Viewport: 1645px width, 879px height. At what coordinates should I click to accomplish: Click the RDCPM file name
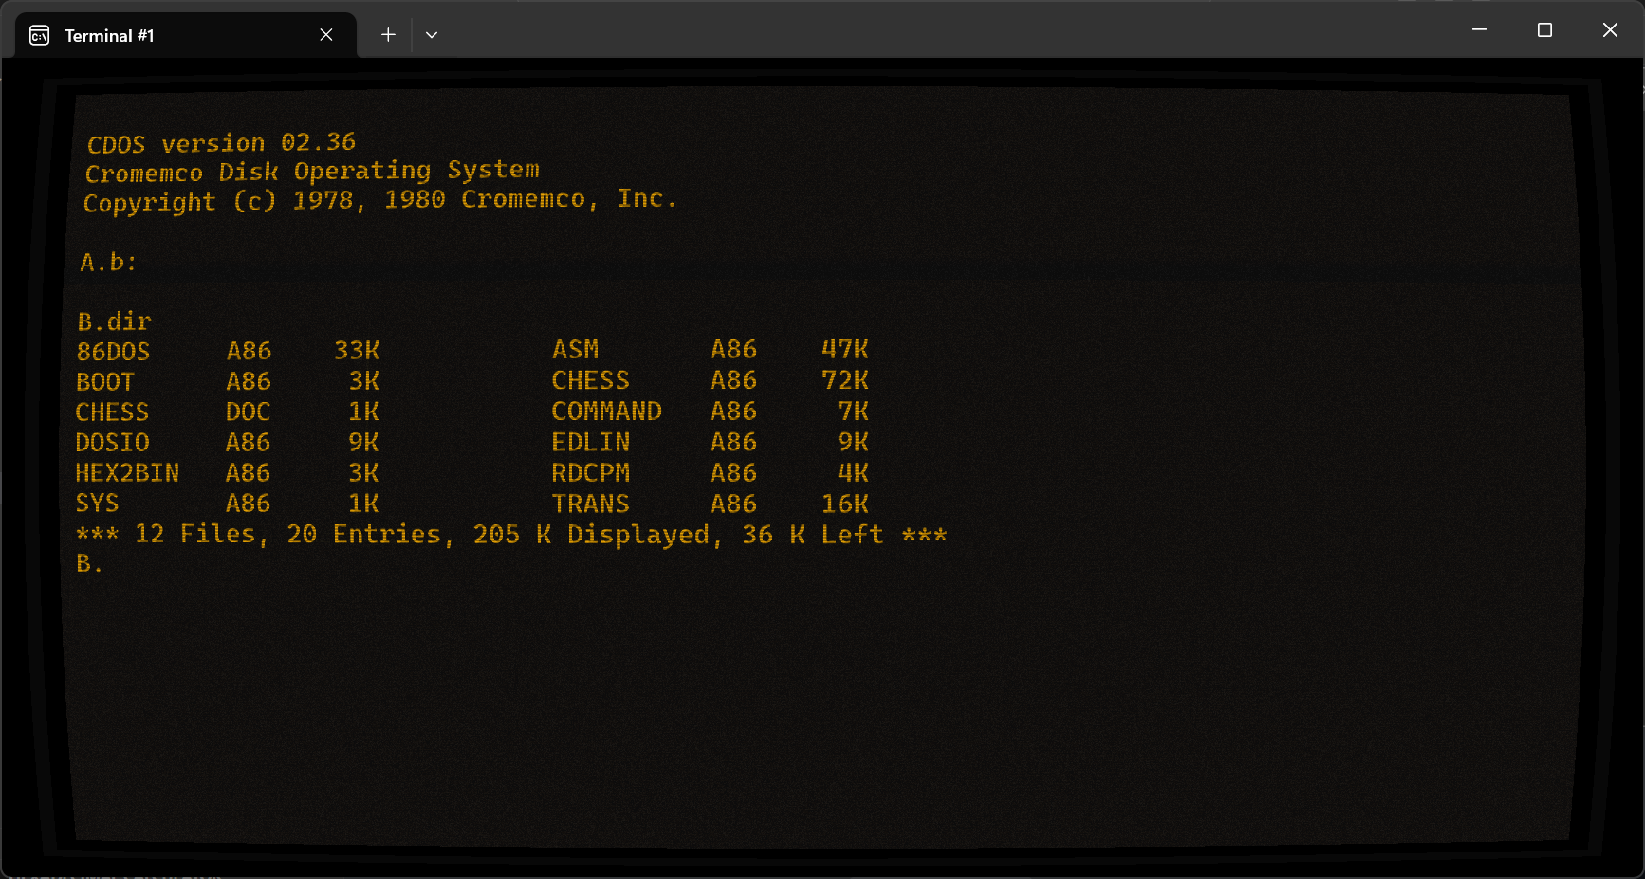pyautogui.click(x=590, y=472)
